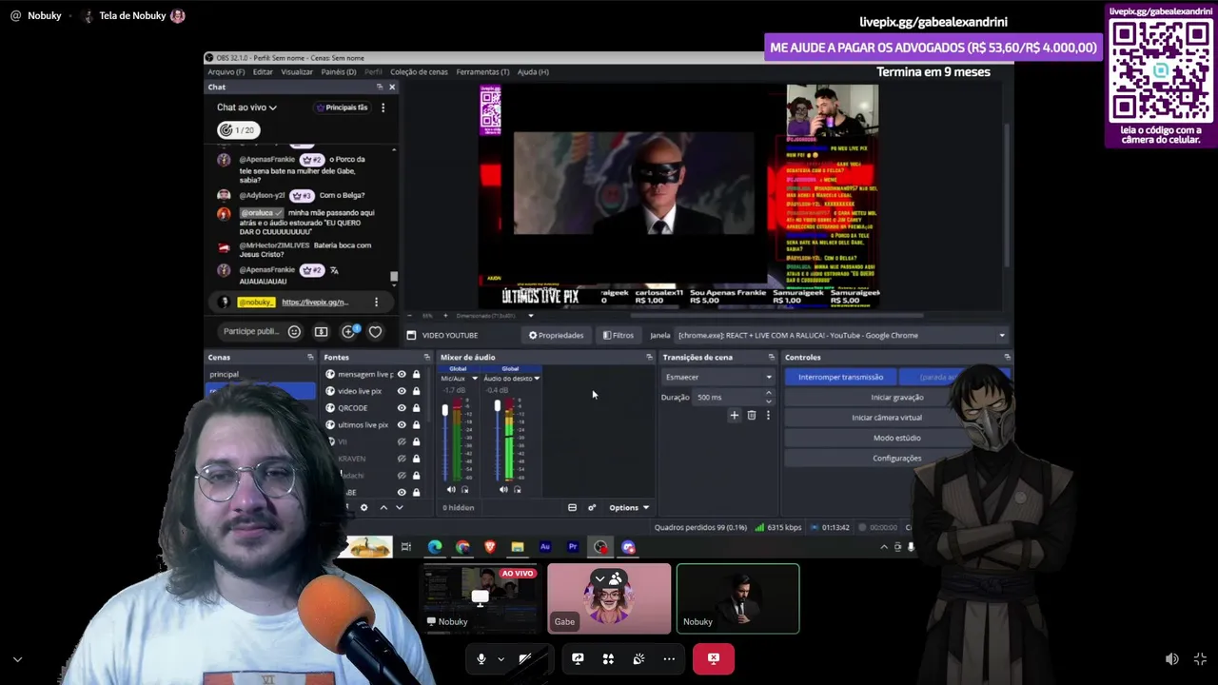Open advanced audio properties gears icon

click(591, 507)
